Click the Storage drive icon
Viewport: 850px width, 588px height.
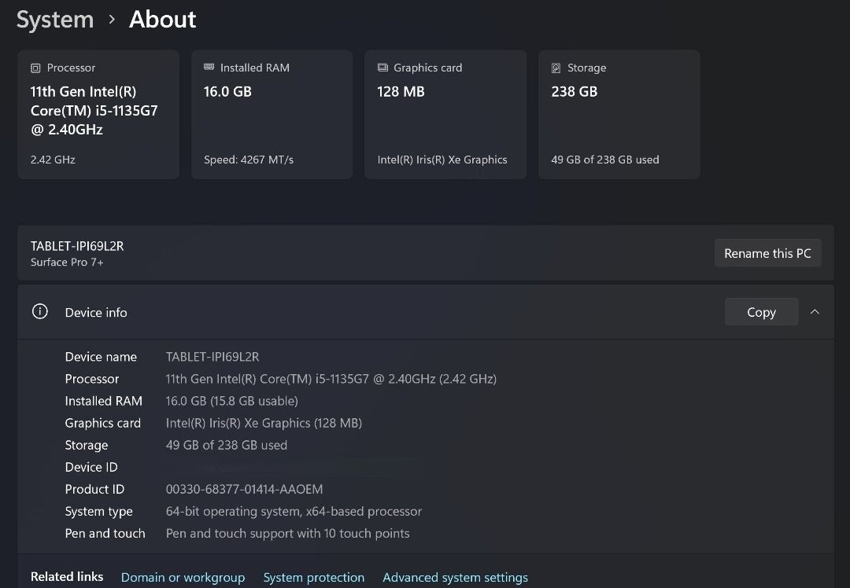[x=556, y=68]
